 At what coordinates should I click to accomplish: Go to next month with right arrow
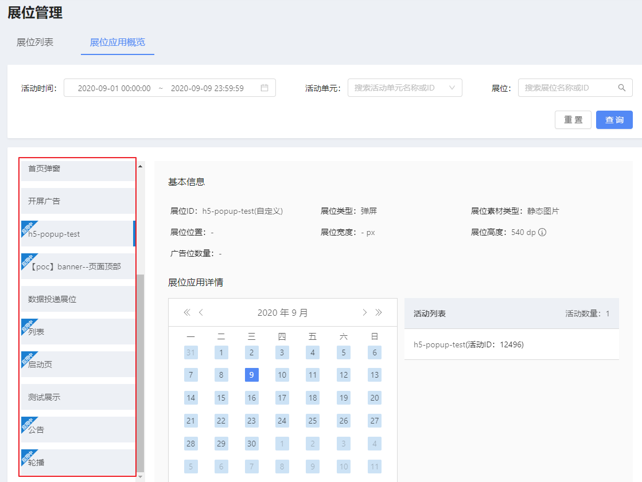364,312
